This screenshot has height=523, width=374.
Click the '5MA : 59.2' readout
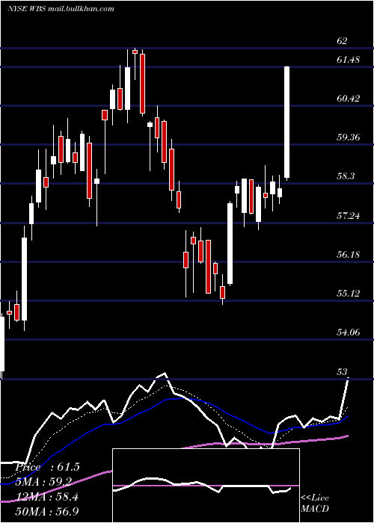coord(43,482)
